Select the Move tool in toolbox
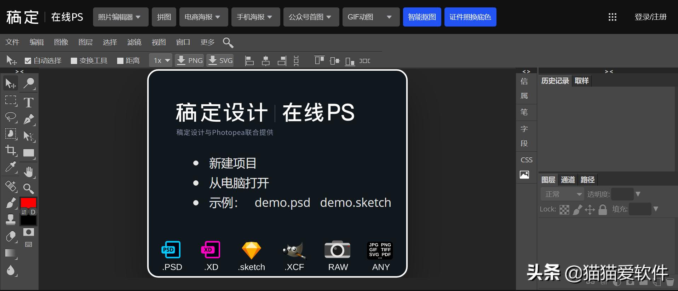The height and width of the screenshot is (291, 678). [11, 83]
